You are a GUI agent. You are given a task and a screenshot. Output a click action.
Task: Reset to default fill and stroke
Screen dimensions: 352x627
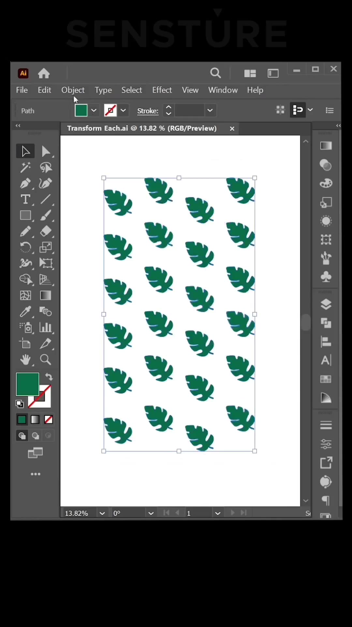point(20,404)
